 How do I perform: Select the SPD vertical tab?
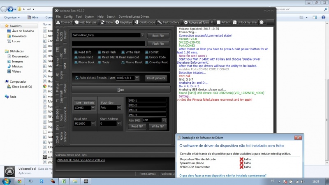(65, 66)
